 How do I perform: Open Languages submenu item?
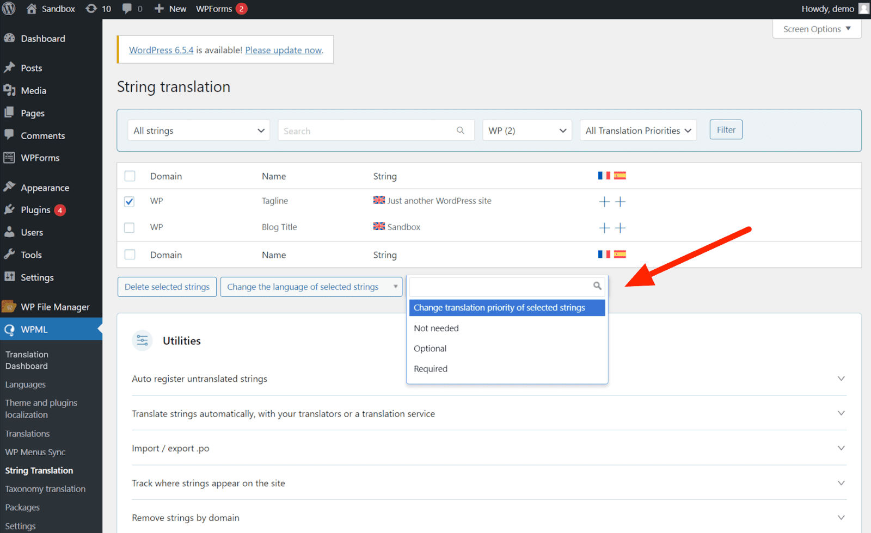pyautogui.click(x=26, y=385)
